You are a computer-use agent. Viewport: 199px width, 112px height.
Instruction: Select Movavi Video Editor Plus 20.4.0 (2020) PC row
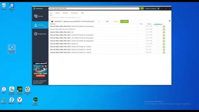(x=63, y=29)
